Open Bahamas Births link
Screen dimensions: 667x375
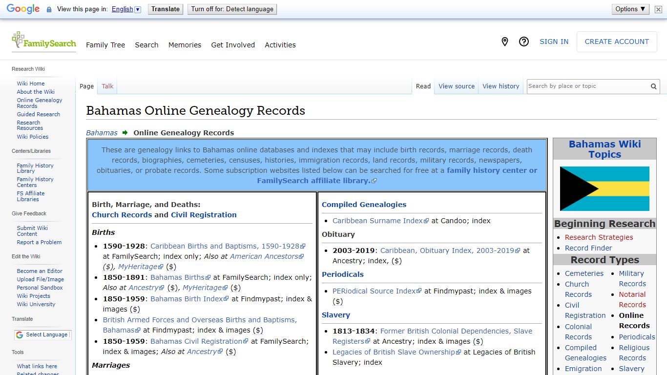point(180,277)
